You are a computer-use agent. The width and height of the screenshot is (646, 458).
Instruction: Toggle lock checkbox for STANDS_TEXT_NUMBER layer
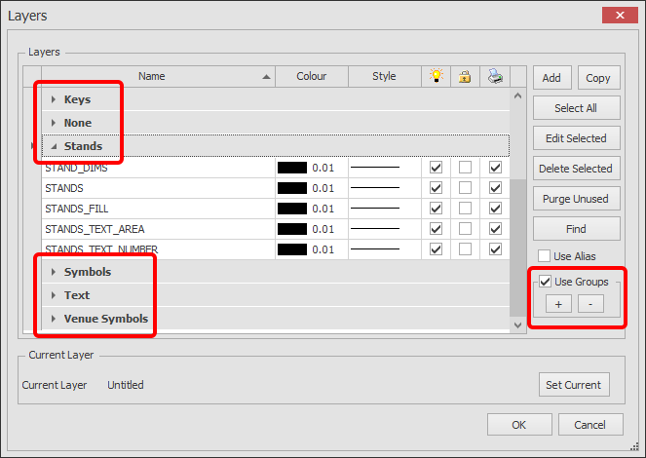click(x=465, y=249)
